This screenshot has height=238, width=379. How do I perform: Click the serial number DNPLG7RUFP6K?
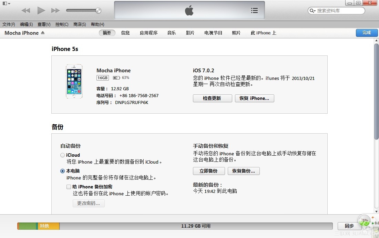[x=132, y=102]
